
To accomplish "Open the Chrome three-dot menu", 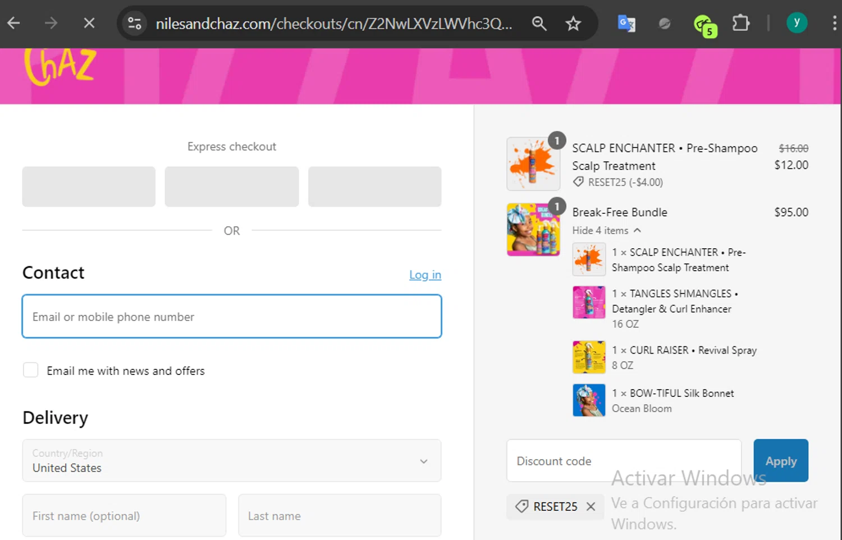I will pyautogui.click(x=834, y=23).
